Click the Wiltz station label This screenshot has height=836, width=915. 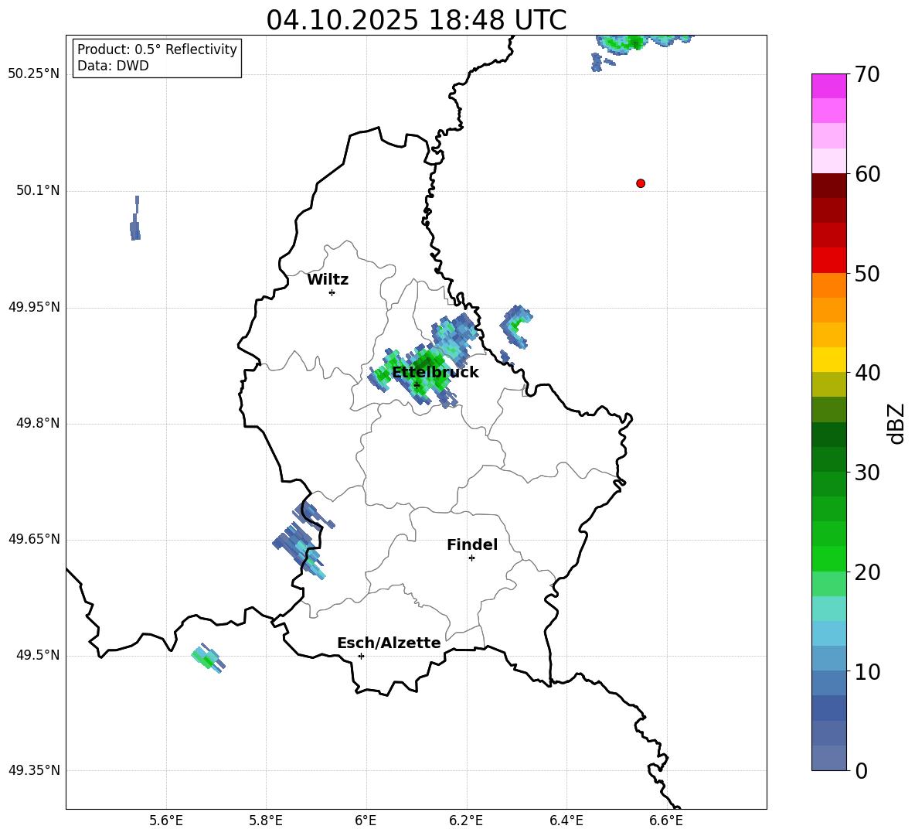328,280
